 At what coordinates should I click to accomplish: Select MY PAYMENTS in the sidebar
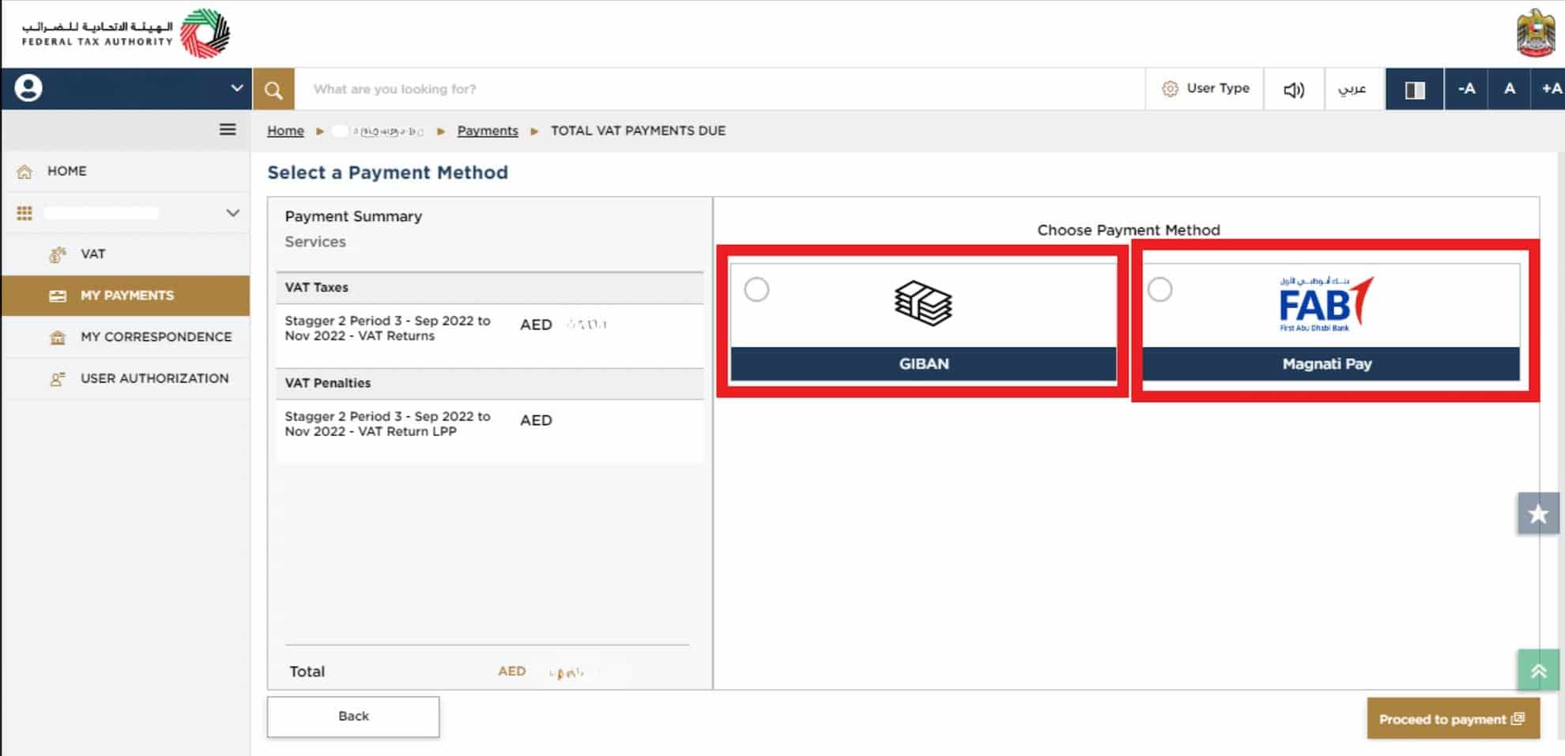[x=126, y=295]
